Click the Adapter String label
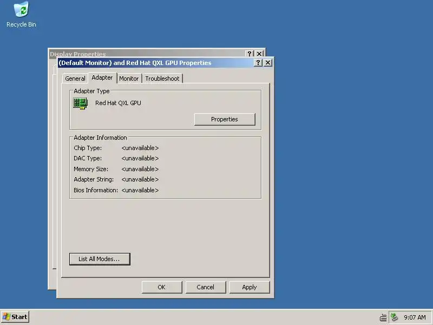The height and width of the screenshot is (325, 433). (x=94, y=179)
